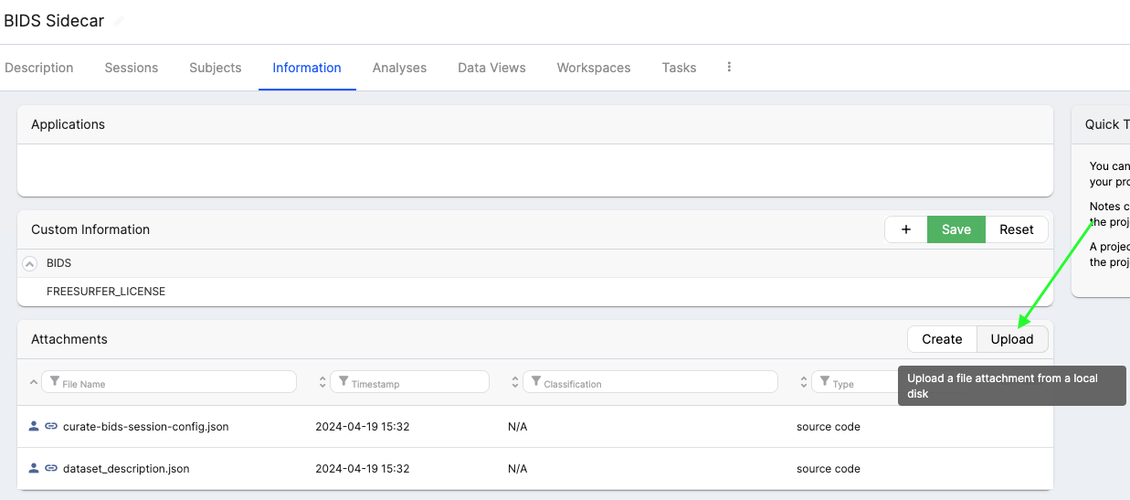1130x500 pixels.
Task: Sort attachments by Classification column
Action: pos(515,382)
